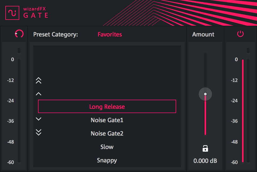
Task: Load the Snappy preset
Action: [x=107, y=160]
